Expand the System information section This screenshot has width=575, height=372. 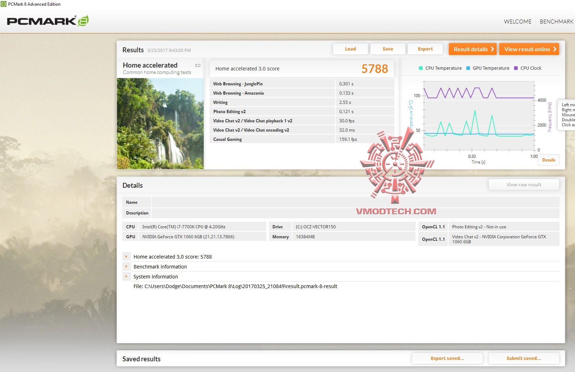click(x=126, y=276)
